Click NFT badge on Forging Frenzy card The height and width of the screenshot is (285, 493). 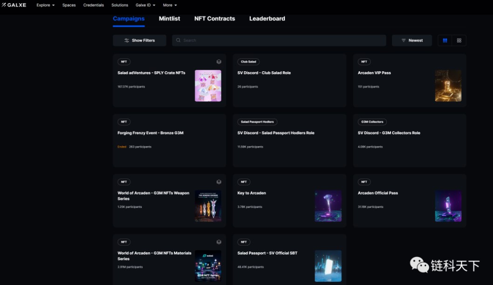(x=124, y=122)
